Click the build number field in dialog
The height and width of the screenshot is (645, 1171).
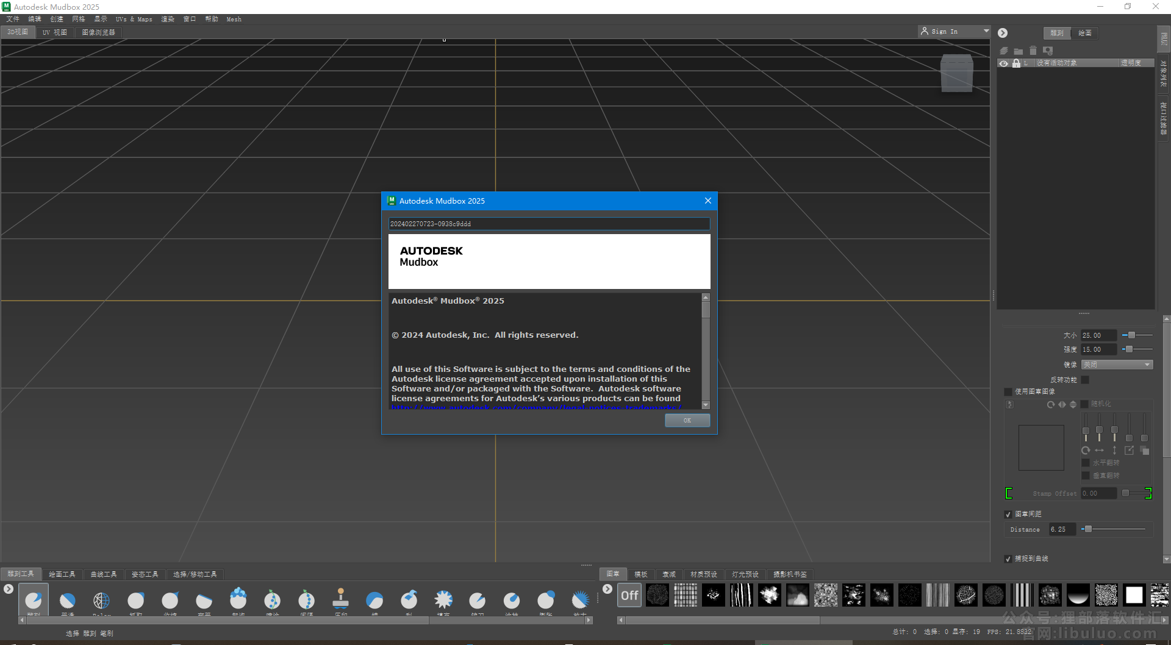click(549, 224)
